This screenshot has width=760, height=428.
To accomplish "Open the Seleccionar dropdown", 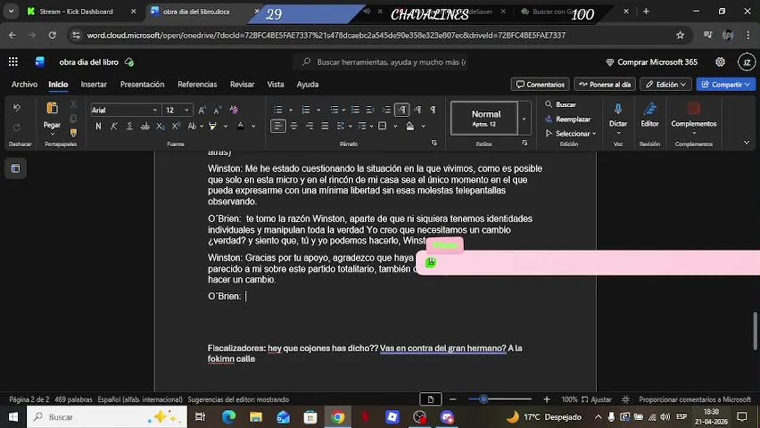I will coord(570,133).
